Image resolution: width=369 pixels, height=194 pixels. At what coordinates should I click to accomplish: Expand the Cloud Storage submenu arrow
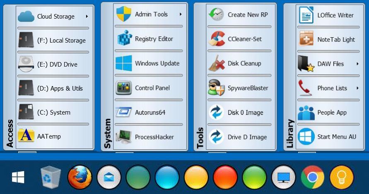(x=87, y=17)
